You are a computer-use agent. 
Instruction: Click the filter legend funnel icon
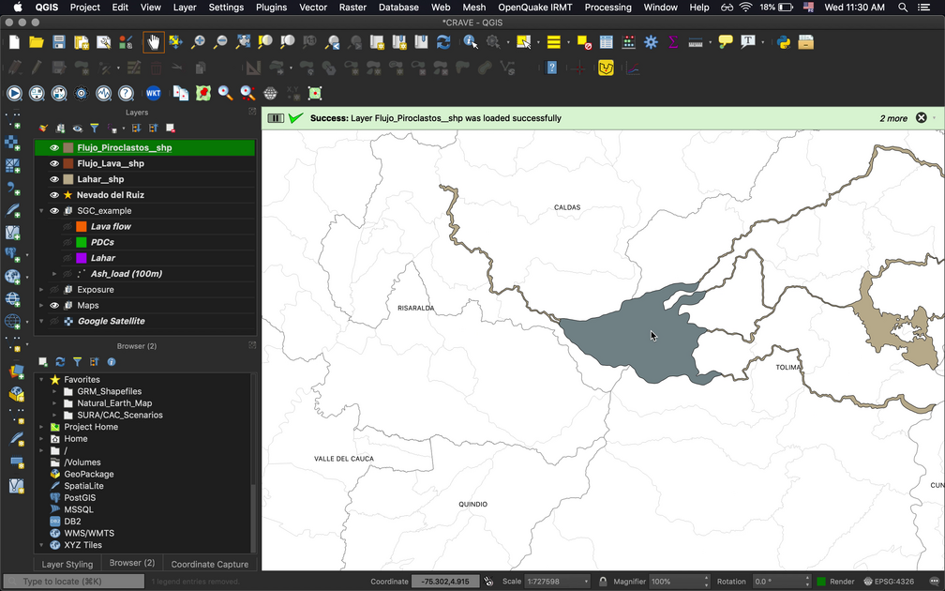(94, 128)
